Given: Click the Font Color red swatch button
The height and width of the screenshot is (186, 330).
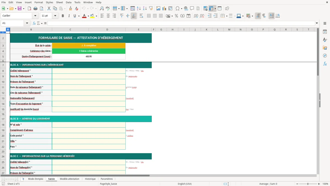Looking at the screenshot, I should (84, 16).
